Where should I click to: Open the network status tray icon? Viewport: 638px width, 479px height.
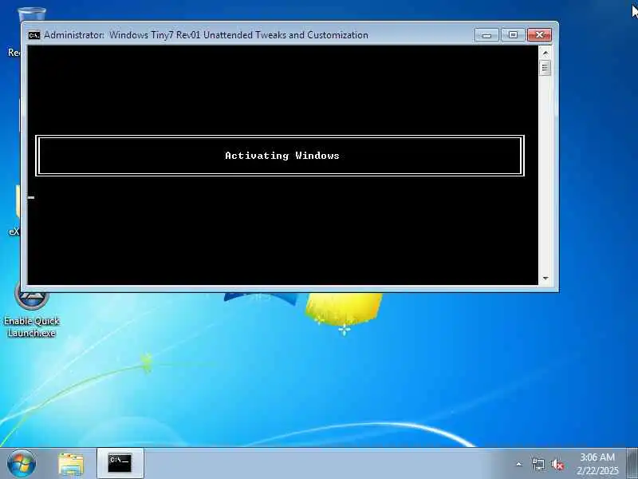[x=538, y=464]
